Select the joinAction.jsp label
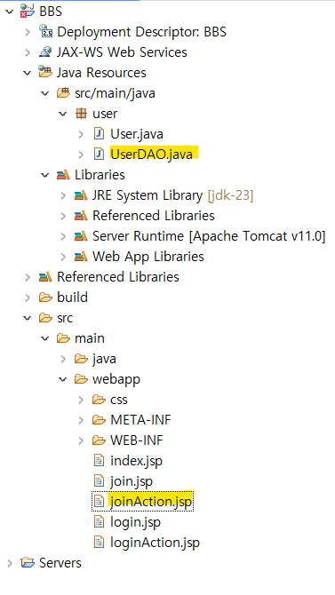 click(151, 502)
